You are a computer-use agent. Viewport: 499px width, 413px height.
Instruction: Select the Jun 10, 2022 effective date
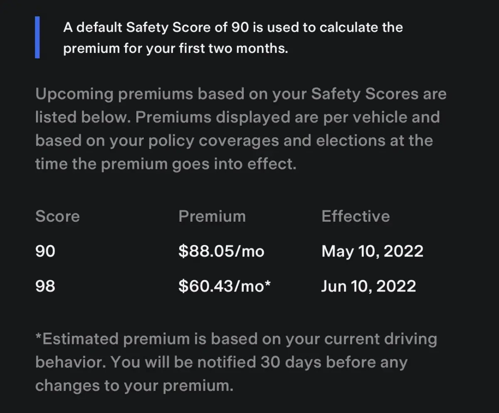(x=368, y=286)
